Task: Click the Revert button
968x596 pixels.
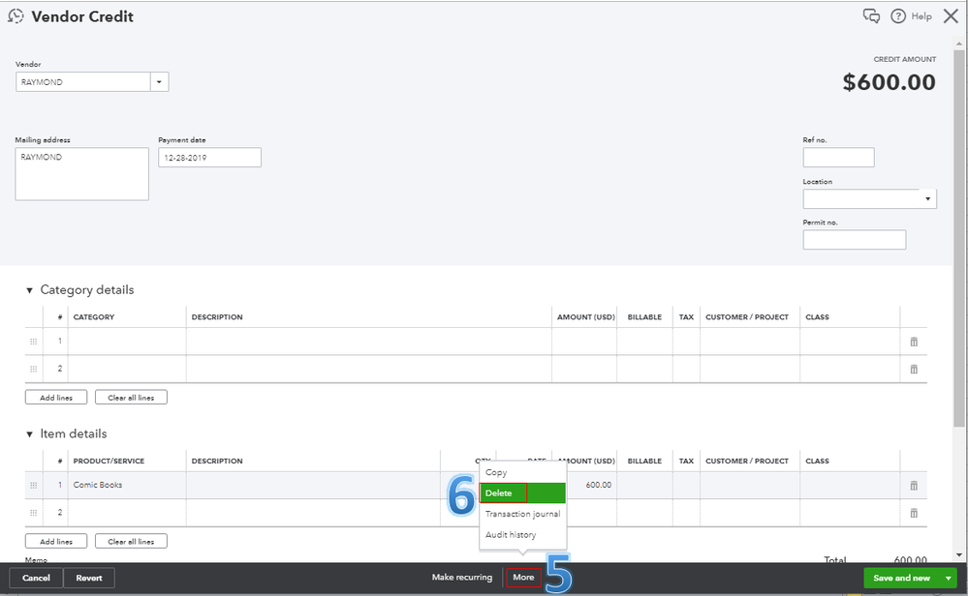Action: pos(89,579)
